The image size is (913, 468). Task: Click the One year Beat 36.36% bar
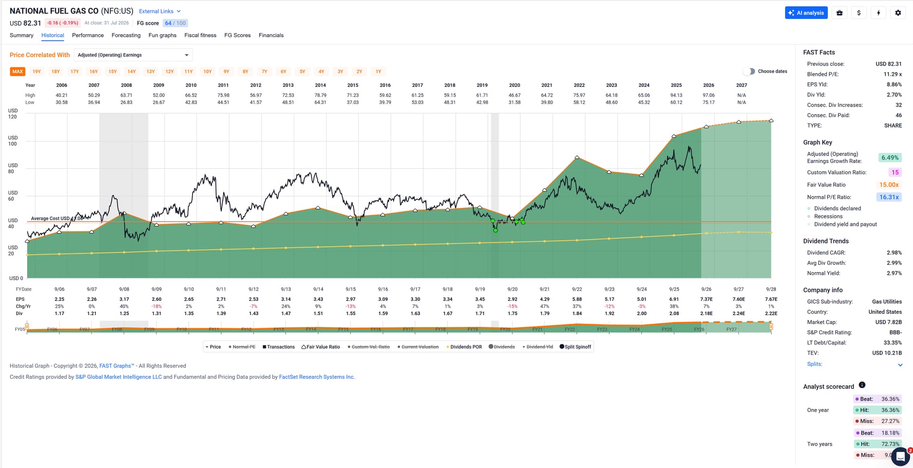877,399
